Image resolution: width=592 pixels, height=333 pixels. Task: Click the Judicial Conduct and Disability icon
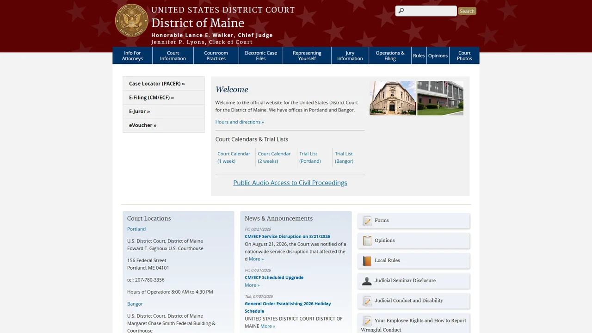(x=367, y=301)
